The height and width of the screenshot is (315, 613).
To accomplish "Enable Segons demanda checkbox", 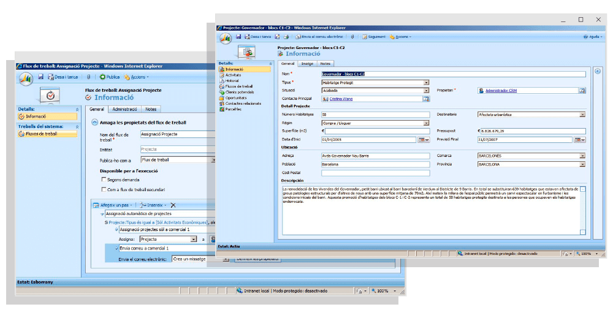I will pos(104,180).
